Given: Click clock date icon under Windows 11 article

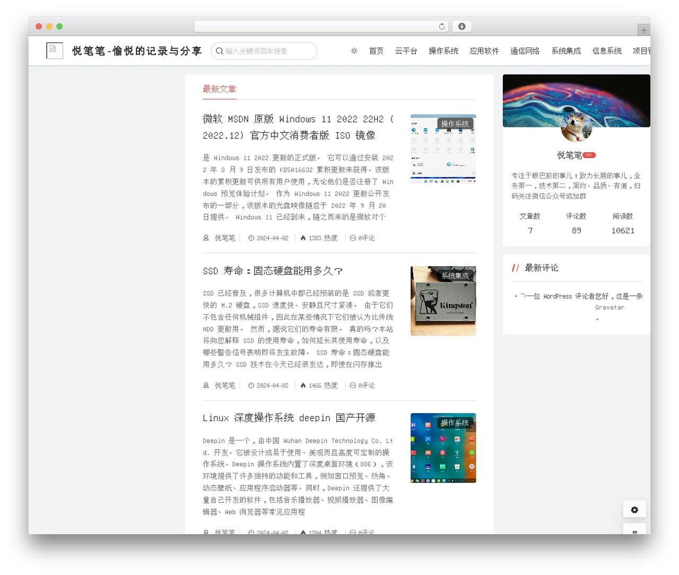Looking at the screenshot, I should point(251,238).
